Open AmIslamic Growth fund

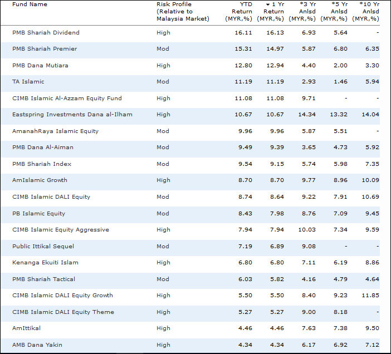[x=40, y=180]
